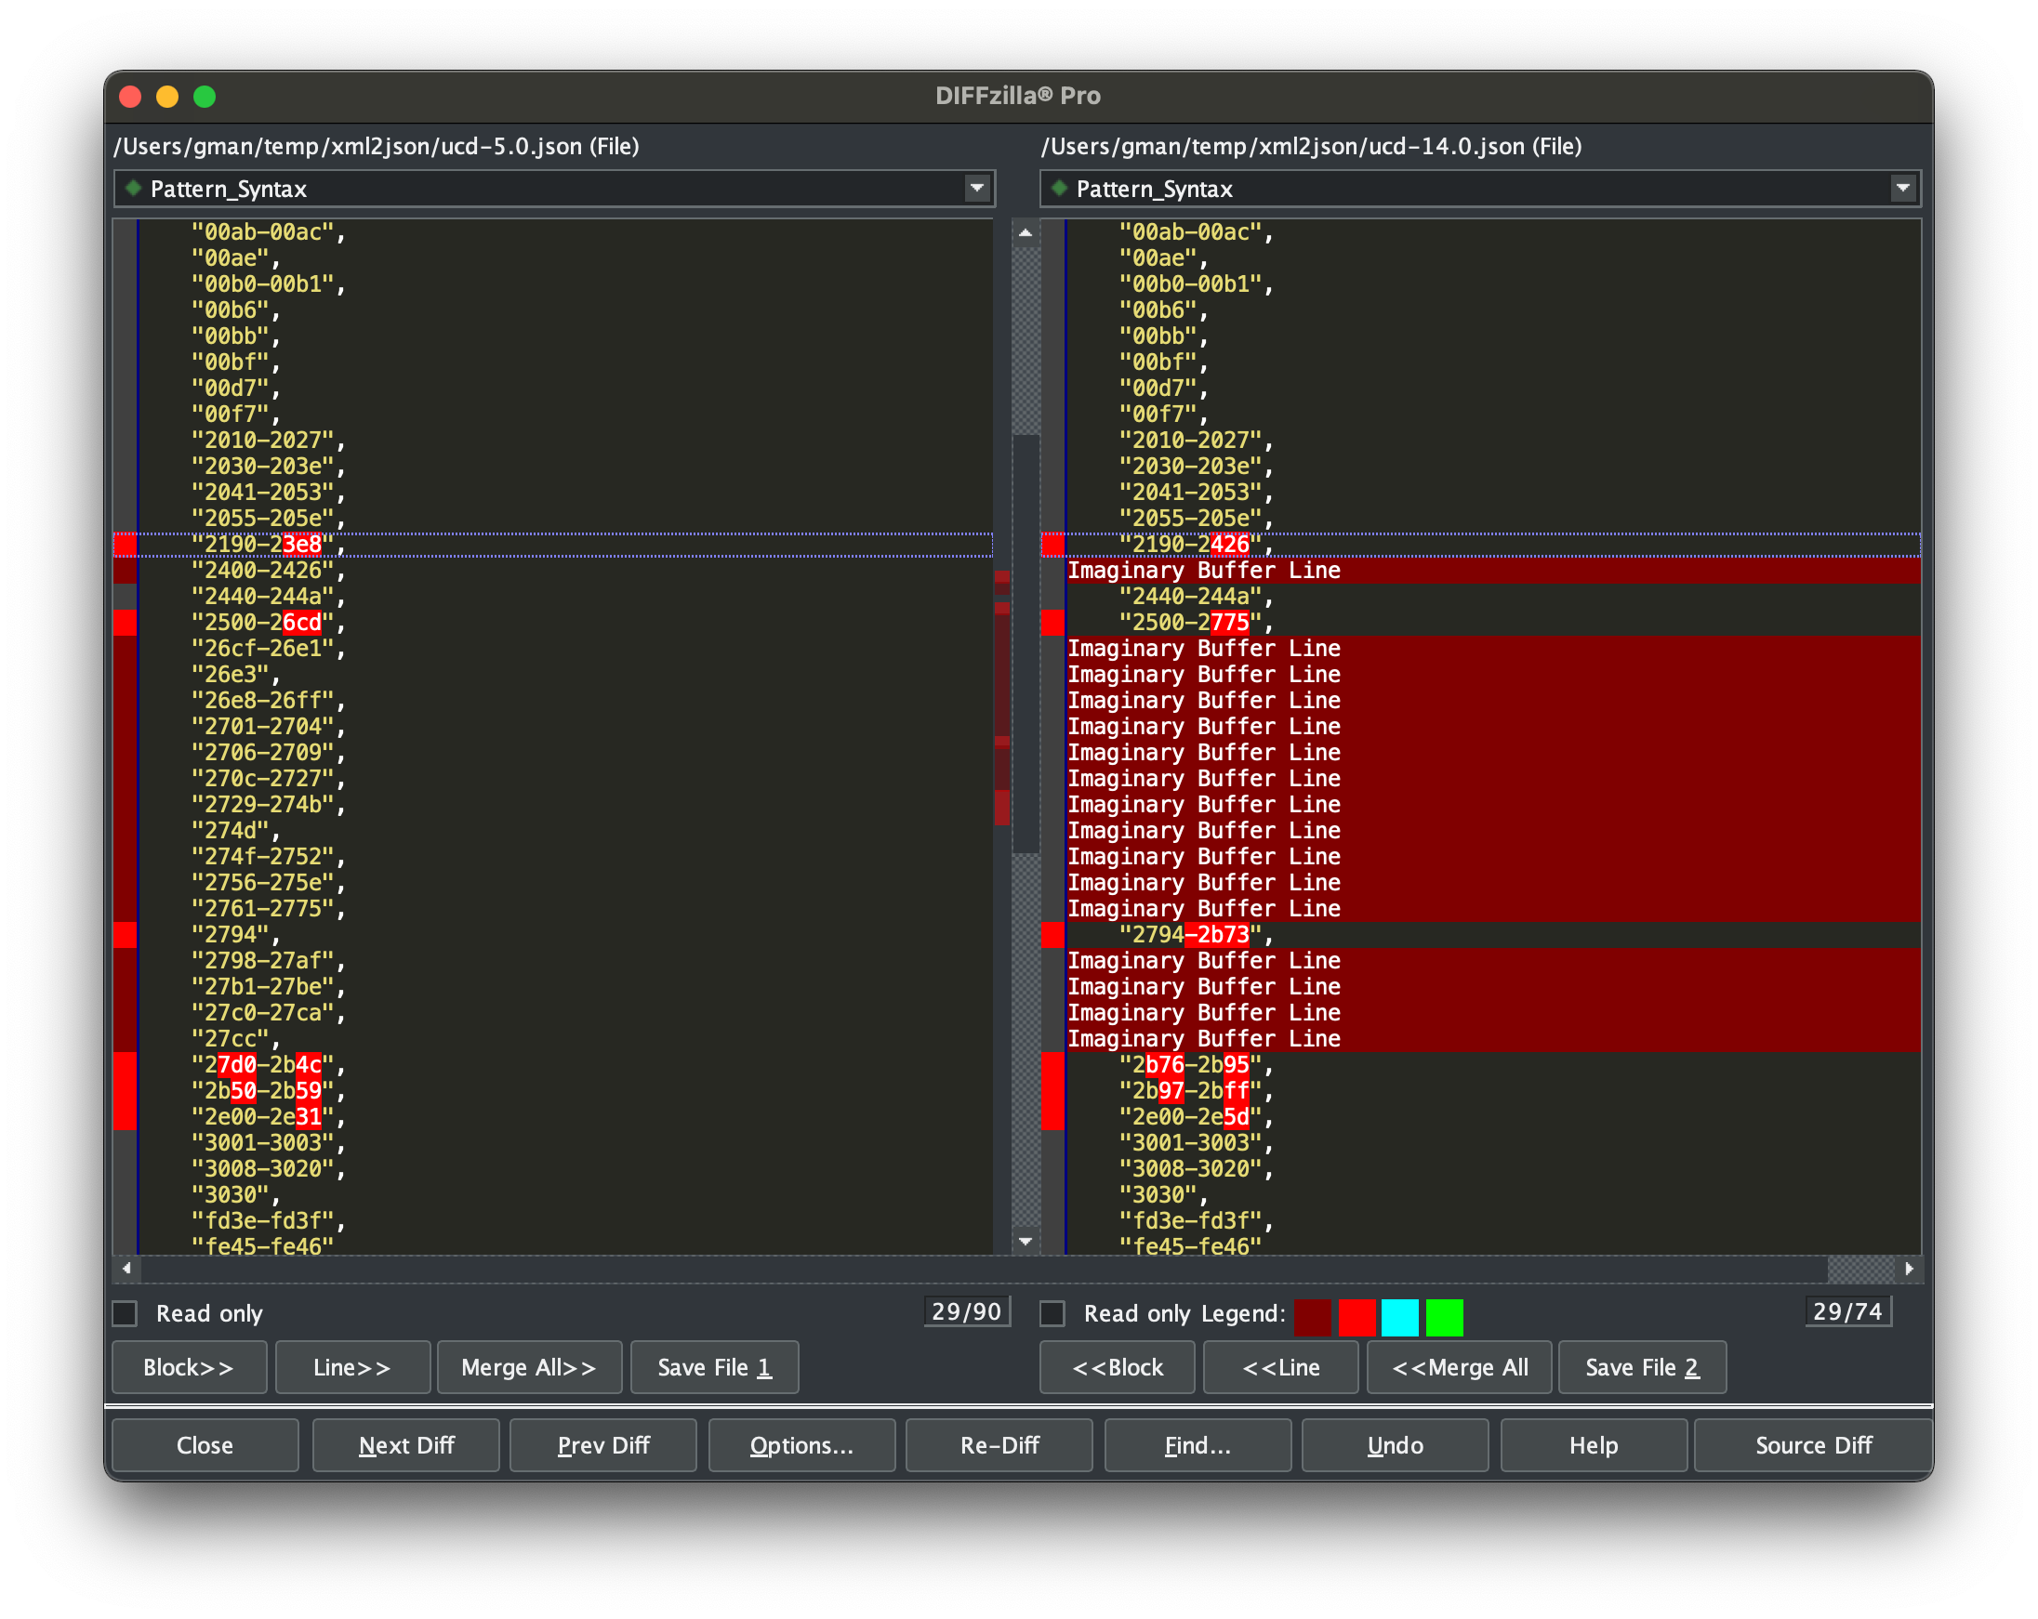The image size is (2038, 1619).
Task: Click the red diff marker beside line 2500-26cd
Action: pos(124,622)
